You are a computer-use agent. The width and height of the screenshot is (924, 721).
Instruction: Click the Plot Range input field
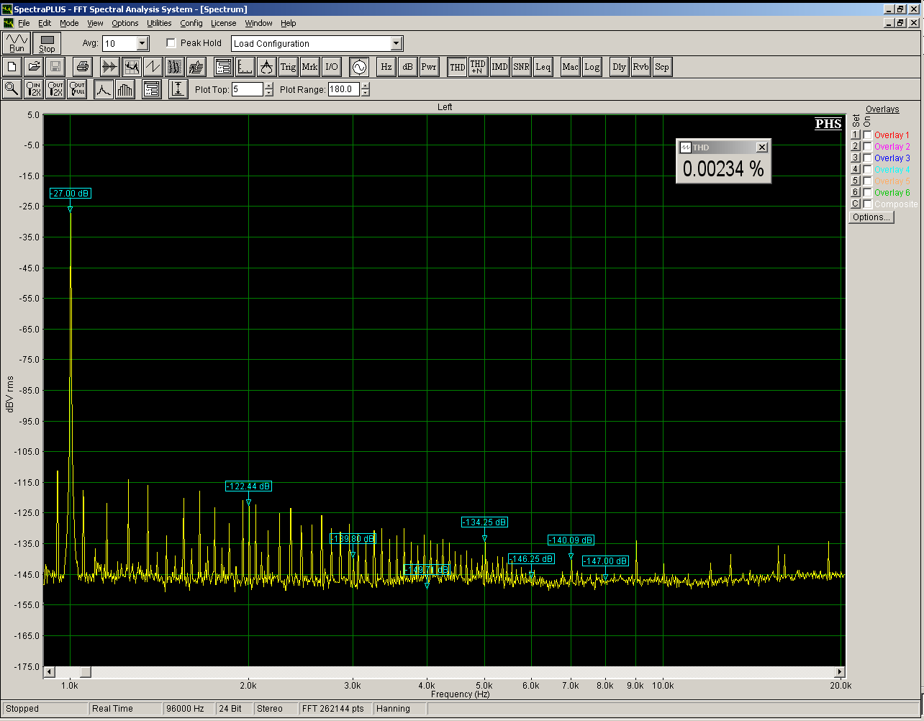[344, 89]
